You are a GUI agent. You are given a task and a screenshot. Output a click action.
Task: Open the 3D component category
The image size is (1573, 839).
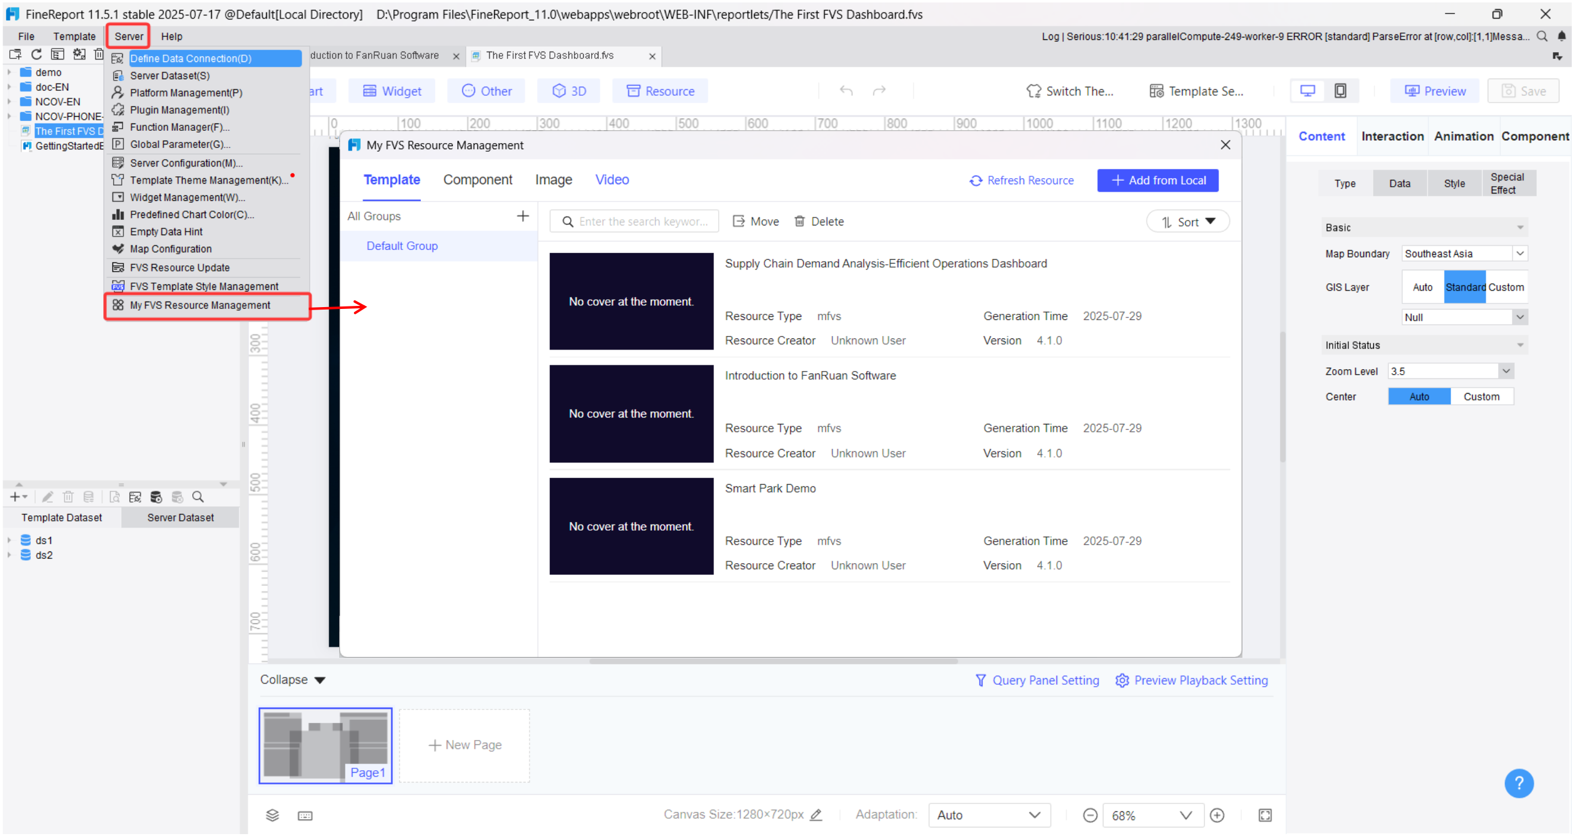[x=569, y=91]
